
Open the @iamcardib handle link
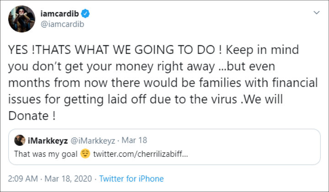(x=62, y=24)
